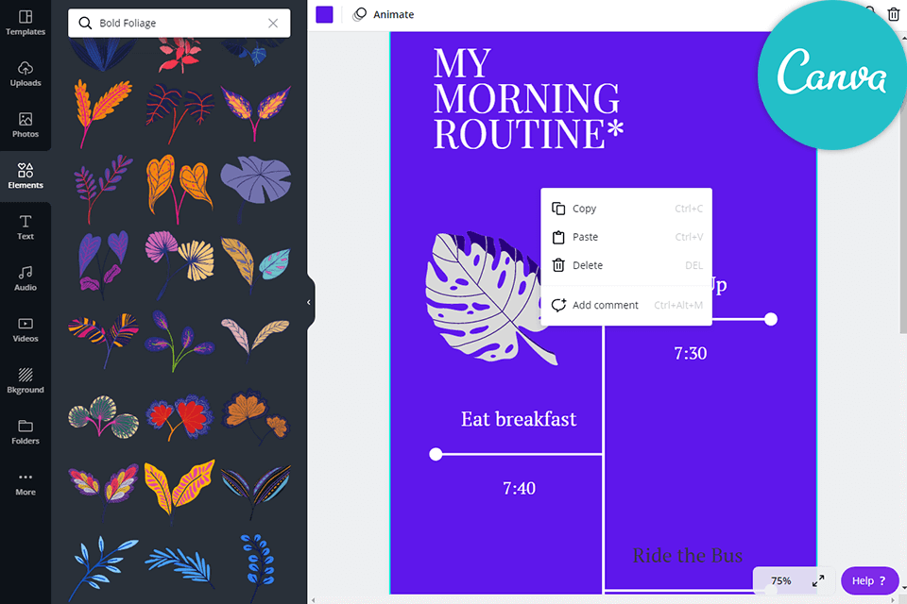This screenshot has height=604, width=907.
Task: Open the Folders sidebar tab
Action: click(26, 431)
